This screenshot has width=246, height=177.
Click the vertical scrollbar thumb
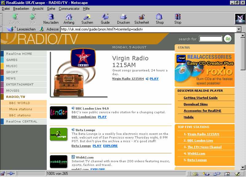(243, 54)
